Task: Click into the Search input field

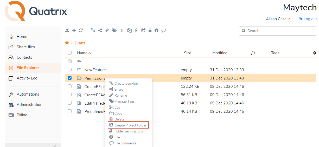Action: (x=280, y=31)
